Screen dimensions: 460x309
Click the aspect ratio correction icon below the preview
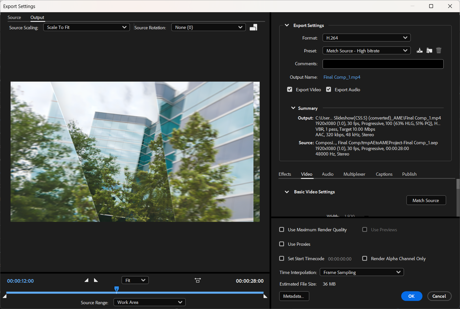[197, 280]
